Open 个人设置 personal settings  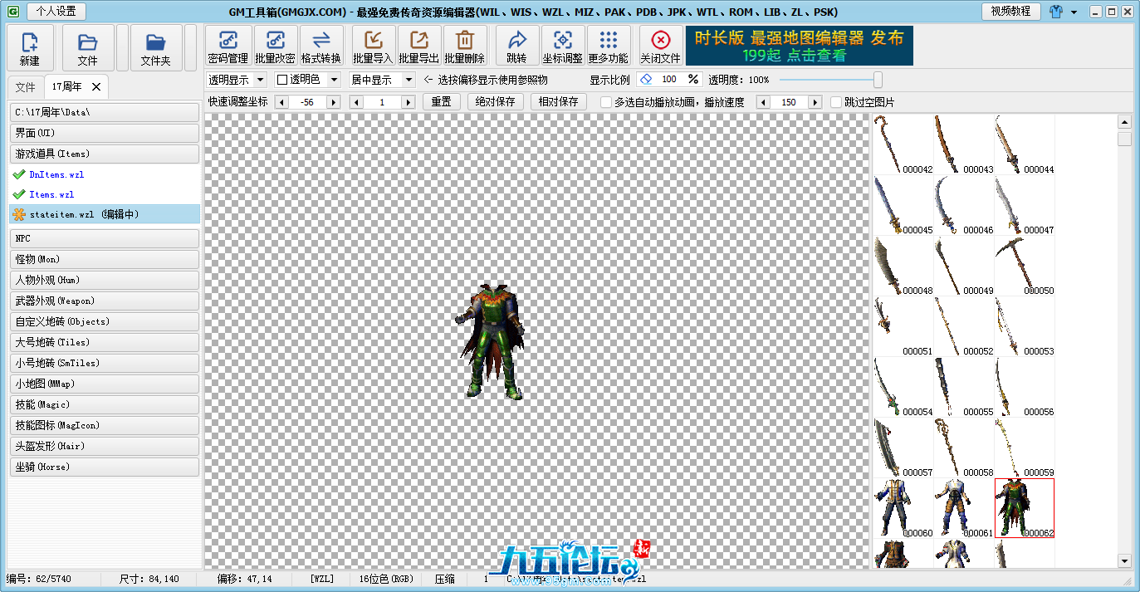[x=56, y=12]
